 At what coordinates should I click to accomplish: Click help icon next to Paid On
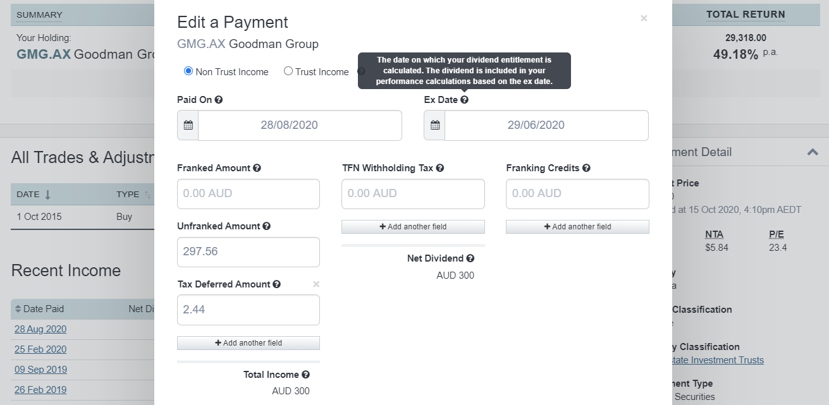[x=219, y=100]
